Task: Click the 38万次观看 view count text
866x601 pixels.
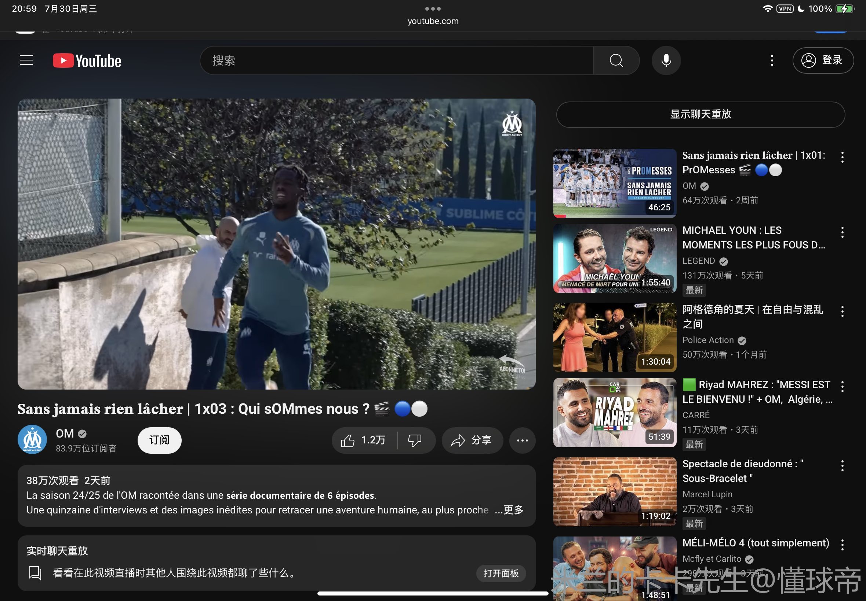Action: coord(52,480)
